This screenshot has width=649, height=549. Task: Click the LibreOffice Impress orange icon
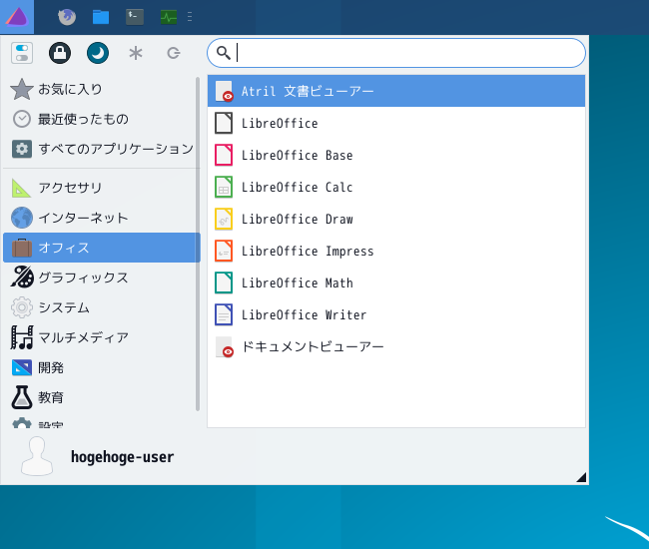[224, 251]
